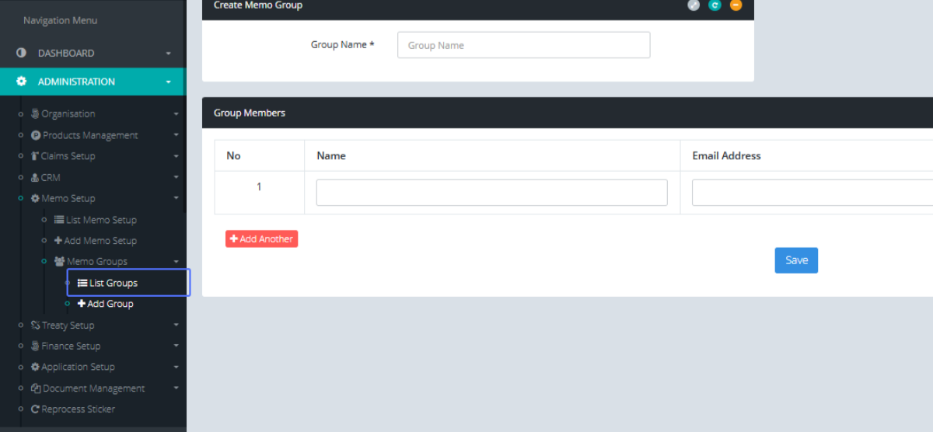Collapse panel using the orange minus icon

(x=736, y=5)
